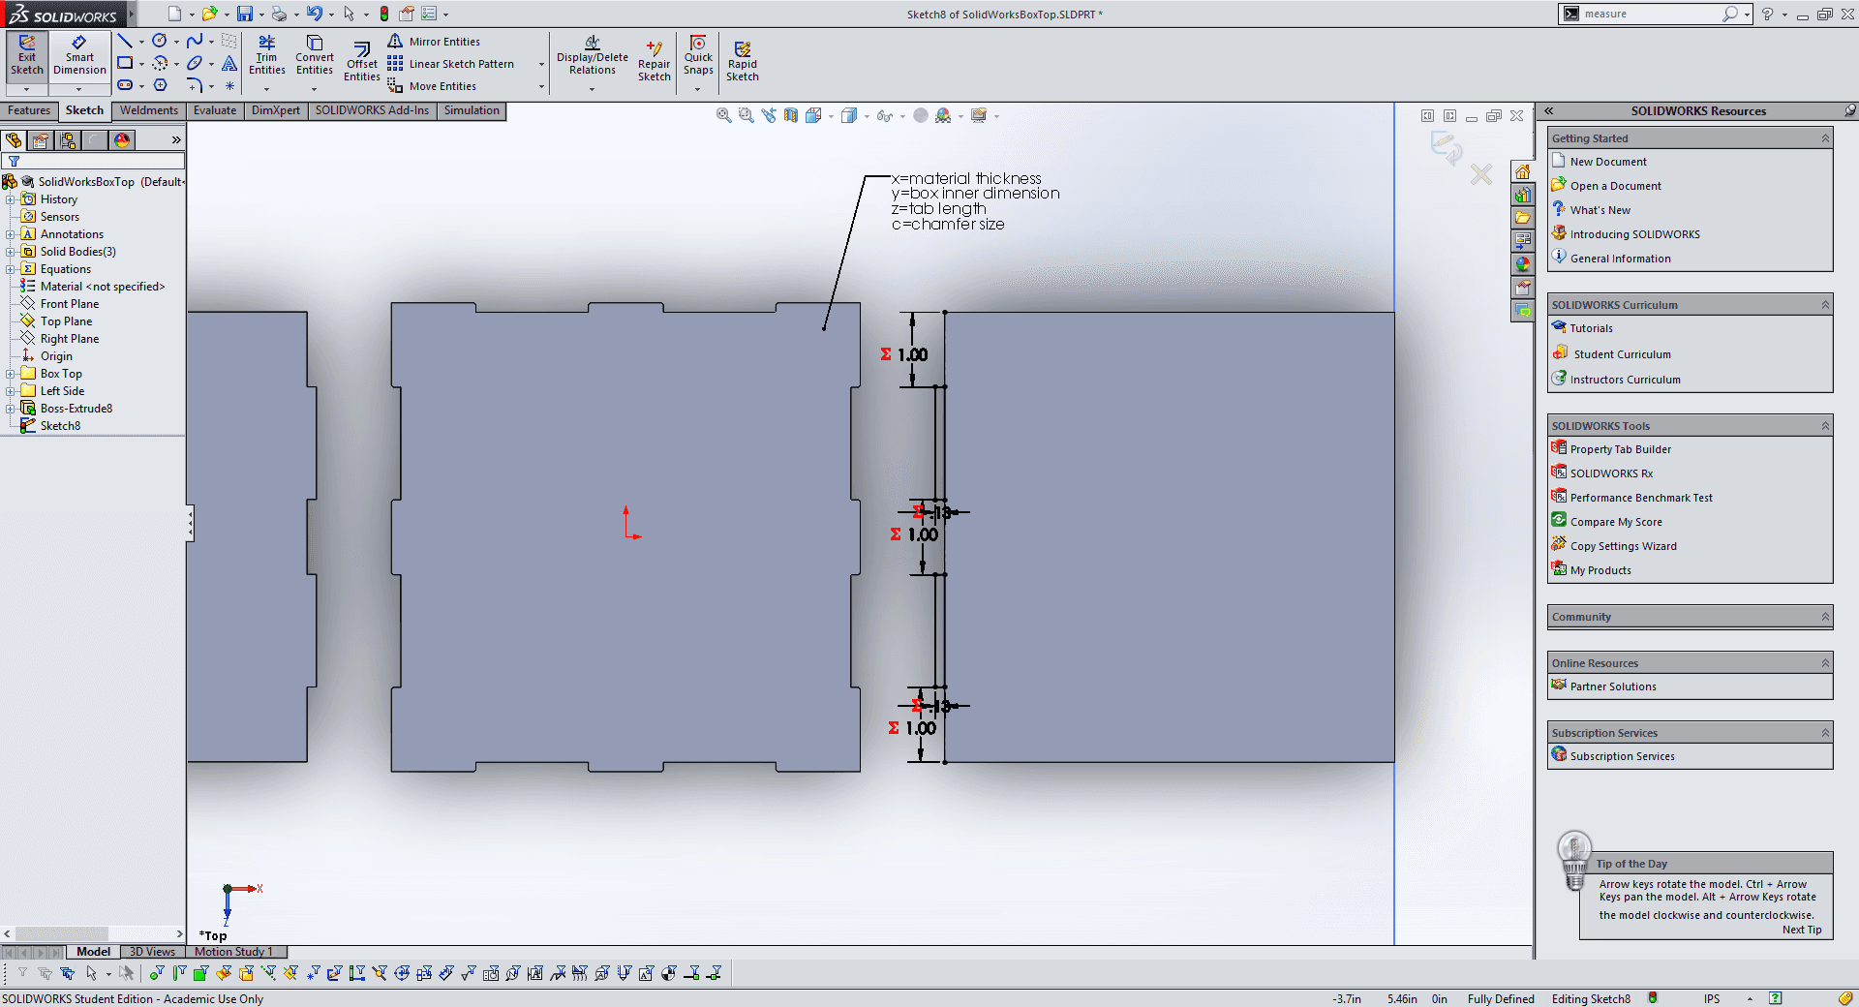Select the Ellipse tool
Viewport: 1859px width, 1007px height.
(x=195, y=63)
